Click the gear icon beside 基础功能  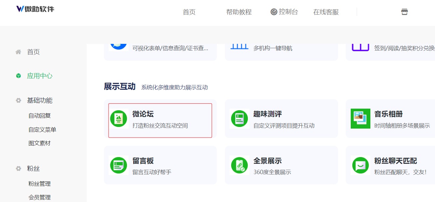[x=18, y=100]
